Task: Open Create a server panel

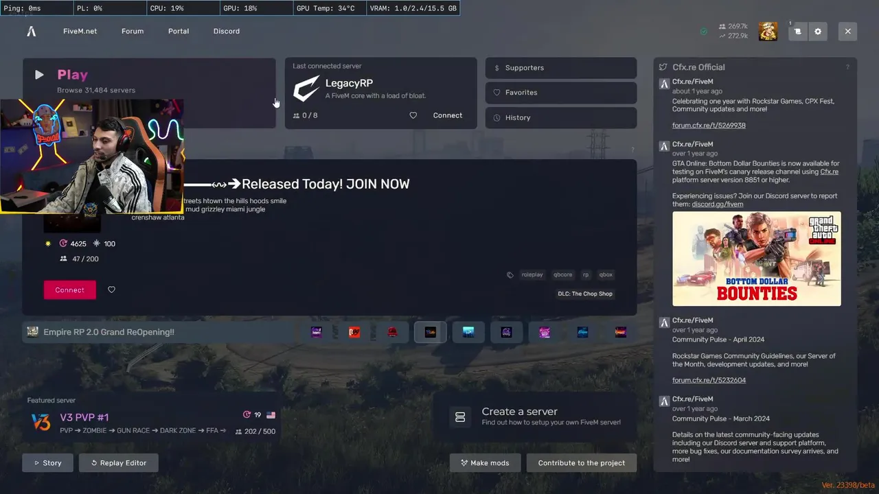Action: click(535, 416)
